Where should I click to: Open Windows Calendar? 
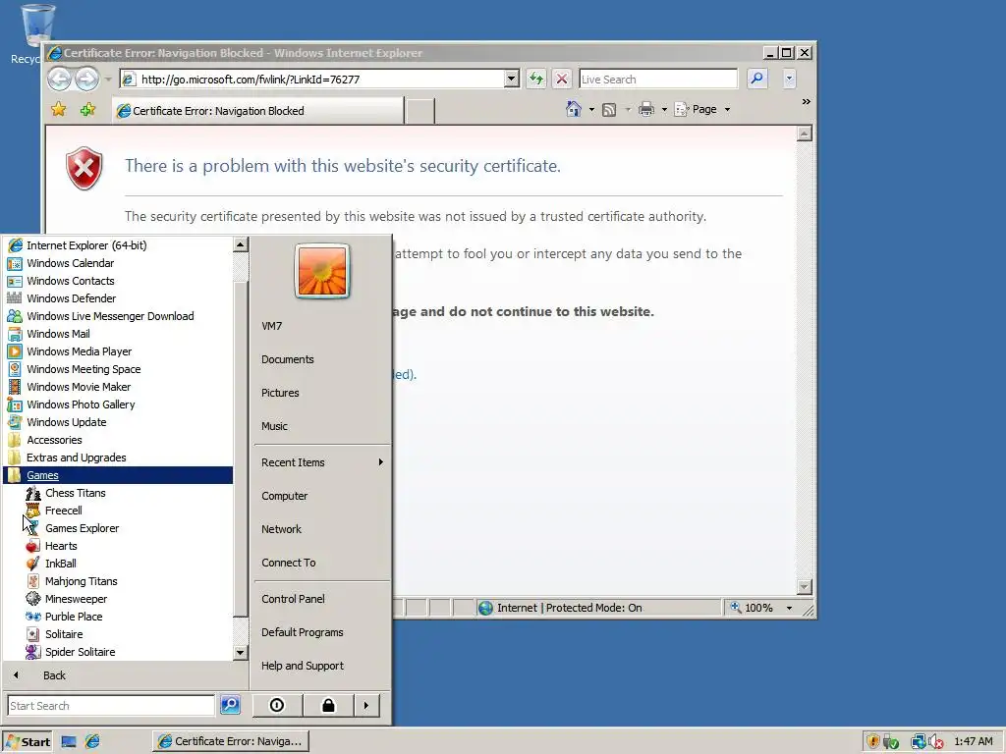[x=70, y=263]
